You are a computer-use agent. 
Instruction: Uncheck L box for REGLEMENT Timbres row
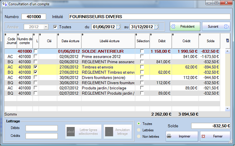[x=36, y=72]
